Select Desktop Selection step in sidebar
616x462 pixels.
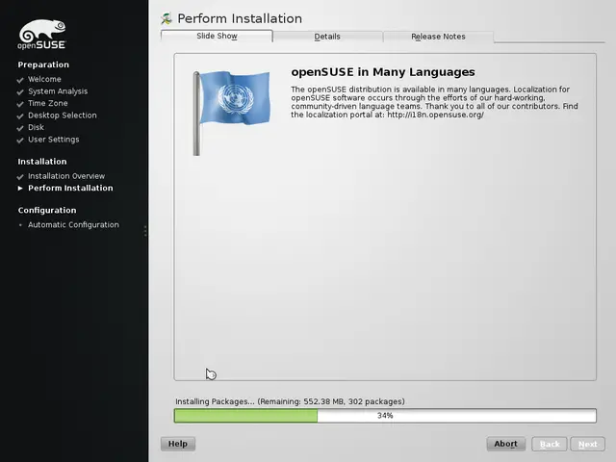62,115
